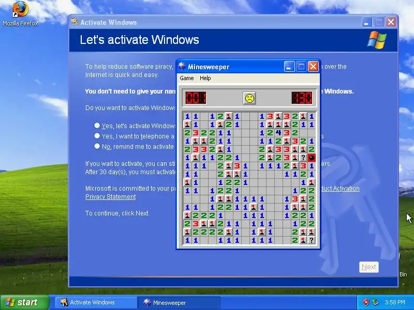The height and width of the screenshot is (310, 414).
Task: Click the network connection tray icon
Action: coord(375,302)
